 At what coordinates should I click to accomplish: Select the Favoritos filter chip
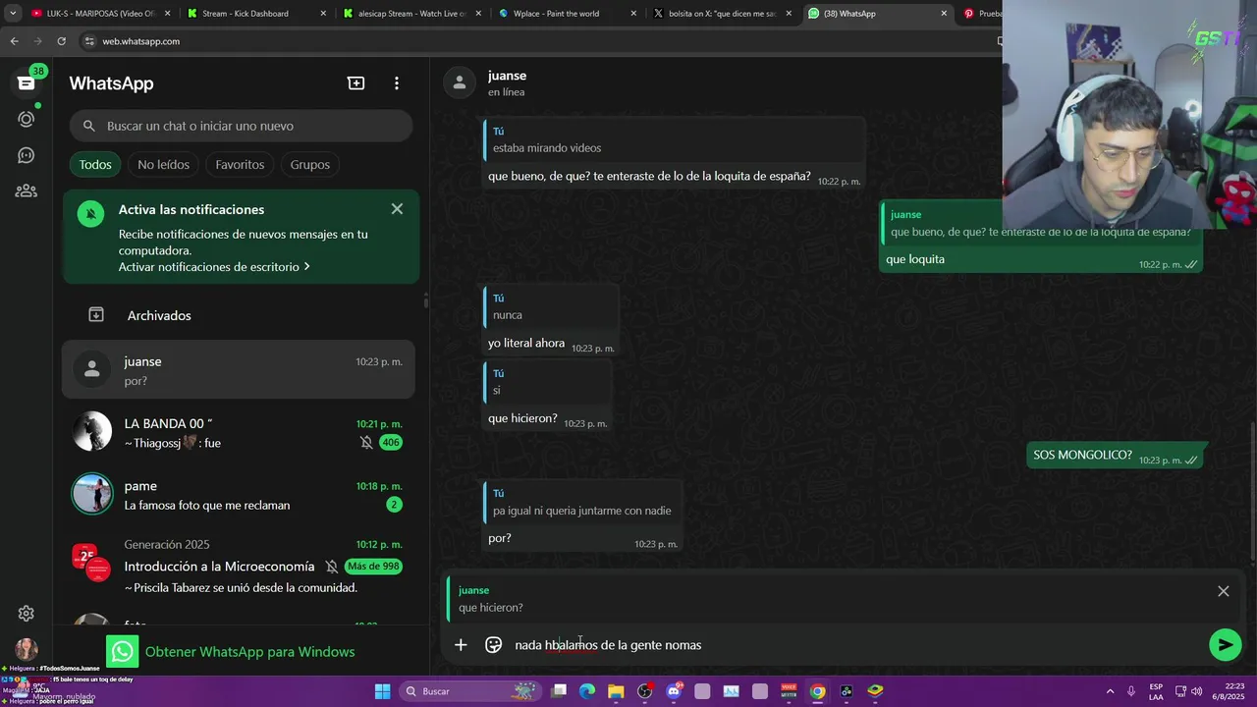(x=240, y=164)
